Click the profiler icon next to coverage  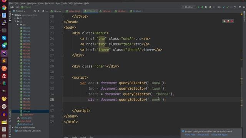tap(210, 7)
